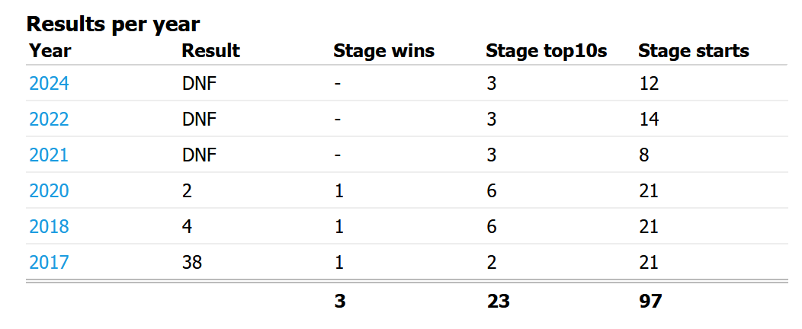Go to the 2017 results link
The image size is (802, 329).
pos(49,262)
